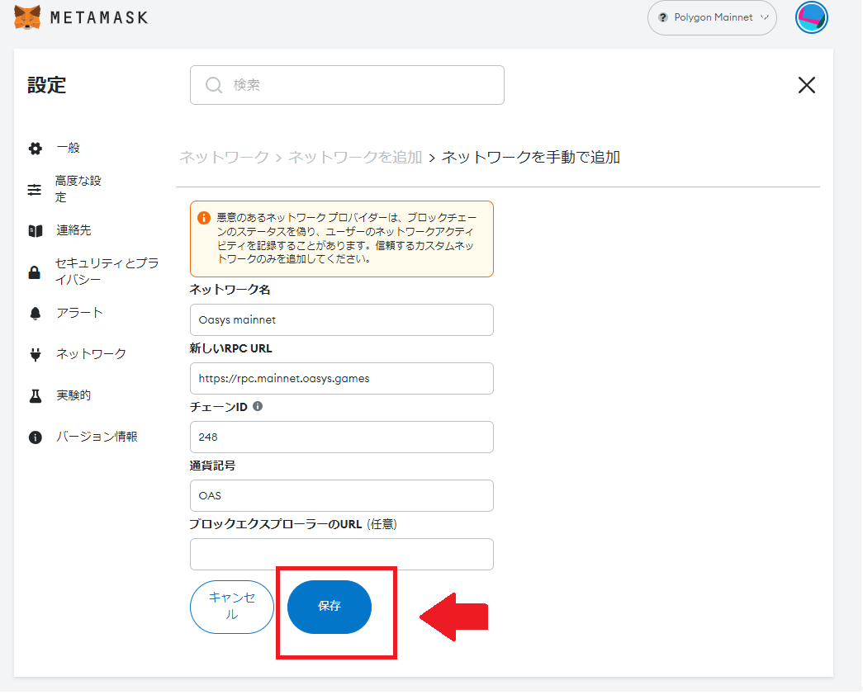
Task: Go to ネットワークを追加 breadcrumb link
Action: (355, 158)
